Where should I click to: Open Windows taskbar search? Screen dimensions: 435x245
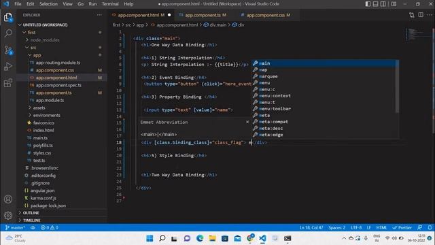click(x=162, y=238)
